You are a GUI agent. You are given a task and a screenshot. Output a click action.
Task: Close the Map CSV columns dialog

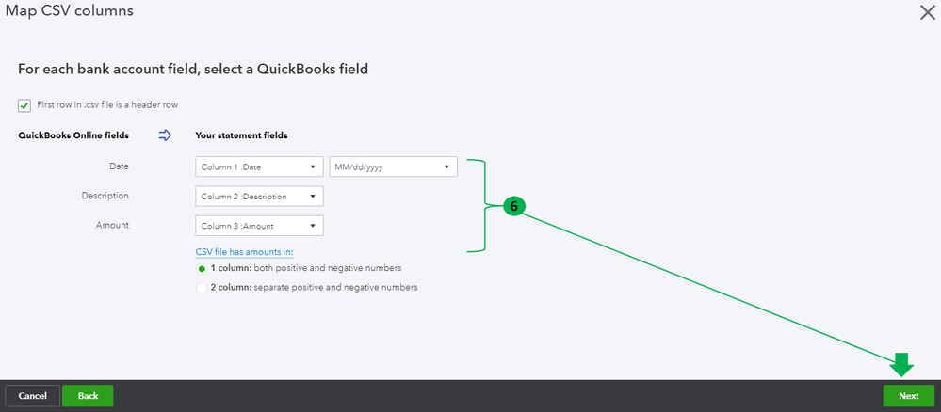click(x=925, y=12)
